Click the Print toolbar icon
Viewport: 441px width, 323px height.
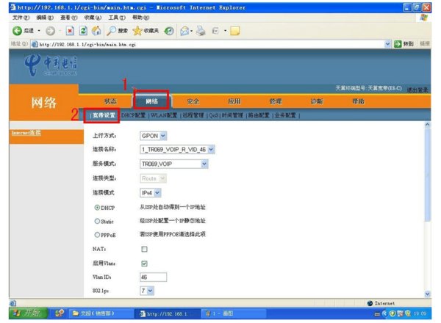coord(201,31)
